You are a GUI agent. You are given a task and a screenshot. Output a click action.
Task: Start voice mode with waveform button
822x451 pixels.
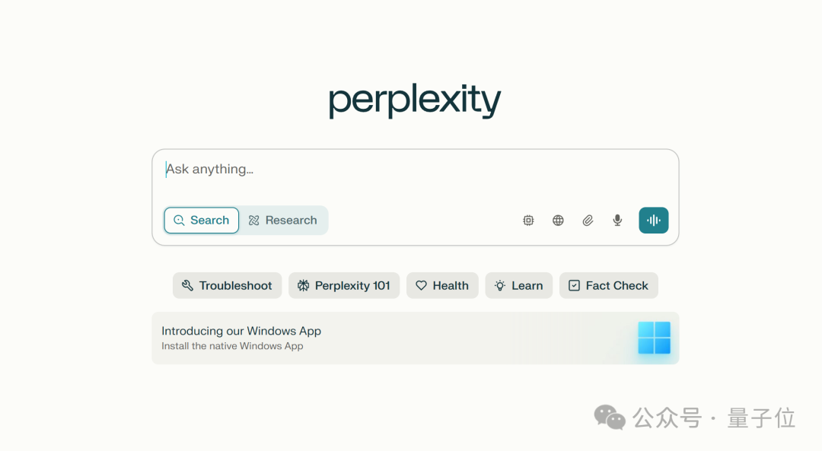click(x=653, y=220)
